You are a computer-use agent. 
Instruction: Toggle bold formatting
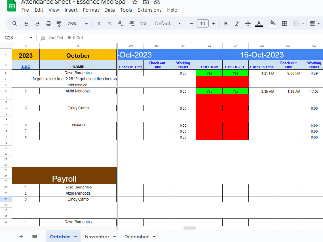(x=226, y=24)
